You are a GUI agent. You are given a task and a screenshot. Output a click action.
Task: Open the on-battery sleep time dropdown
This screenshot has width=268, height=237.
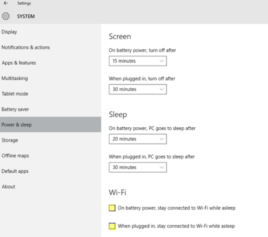(138, 139)
